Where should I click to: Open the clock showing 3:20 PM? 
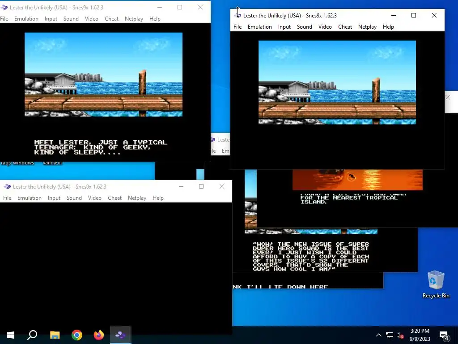point(420,335)
